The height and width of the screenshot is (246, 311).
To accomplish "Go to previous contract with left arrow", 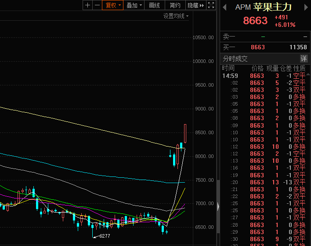I will click(x=224, y=7).
